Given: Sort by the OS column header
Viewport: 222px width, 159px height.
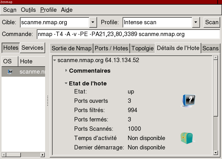Looking at the screenshot, I should tap(10, 61).
